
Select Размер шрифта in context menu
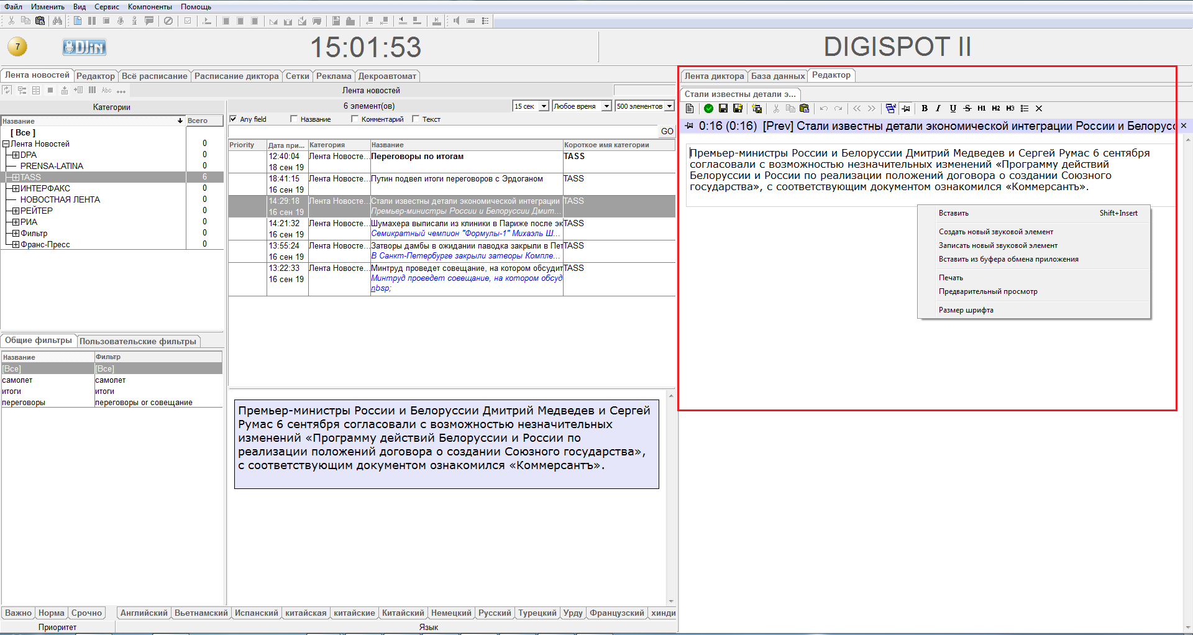pyautogui.click(x=966, y=310)
